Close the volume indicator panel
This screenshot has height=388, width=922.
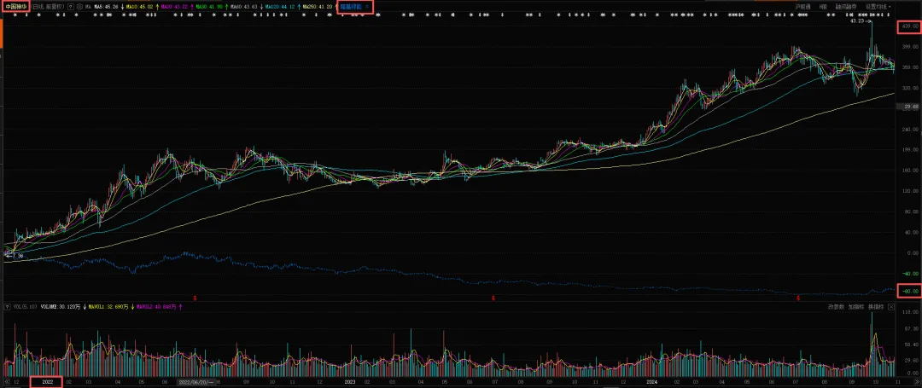(891, 306)
